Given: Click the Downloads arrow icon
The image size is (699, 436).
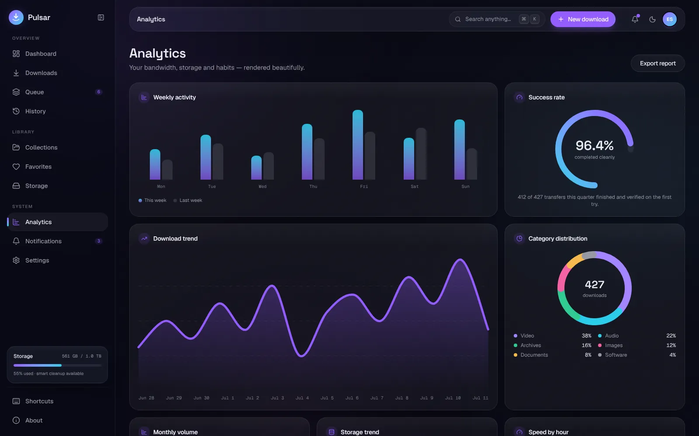Looking at the screenshot, I should click(x=16, y=73).
